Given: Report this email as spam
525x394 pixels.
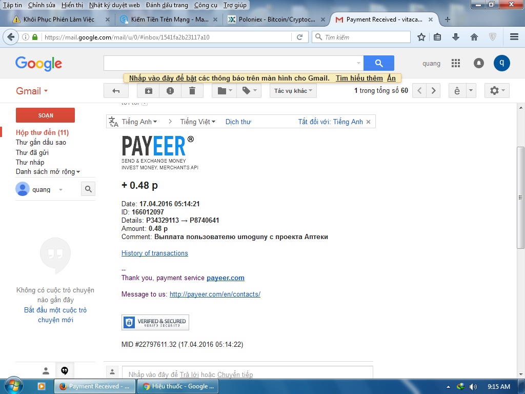Looking at the screenshot, I should pyautogui.click(x=170, y=91).
